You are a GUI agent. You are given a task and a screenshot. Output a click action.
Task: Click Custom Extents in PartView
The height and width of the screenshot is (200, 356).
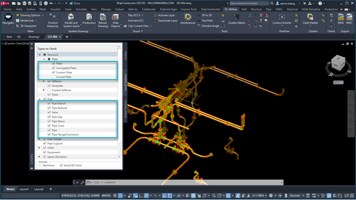pyautogui.click(x=282, y=19)
